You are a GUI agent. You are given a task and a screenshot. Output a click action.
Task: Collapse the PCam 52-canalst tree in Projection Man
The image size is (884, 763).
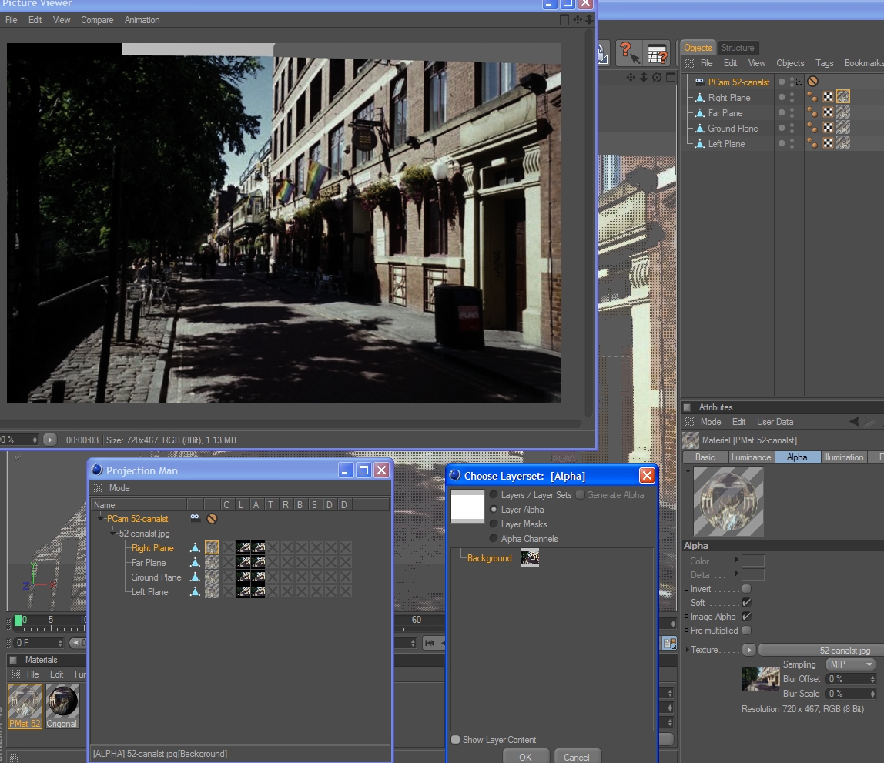100,519
